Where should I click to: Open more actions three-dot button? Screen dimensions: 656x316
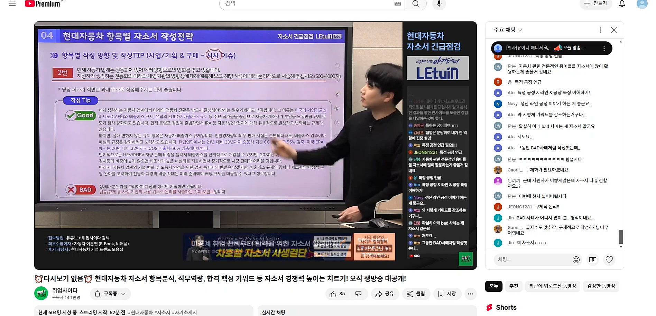470,294
